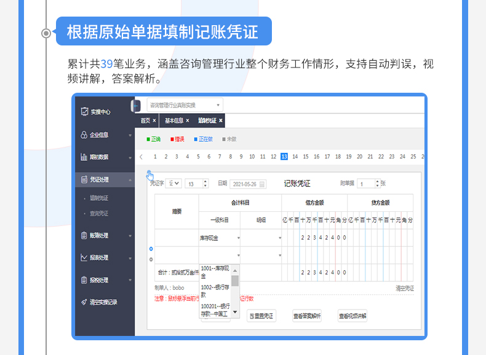The width and height of the screenshot is (486, 355).
Task: Click the 企业信息 circles icon
Action: (84, 135)
